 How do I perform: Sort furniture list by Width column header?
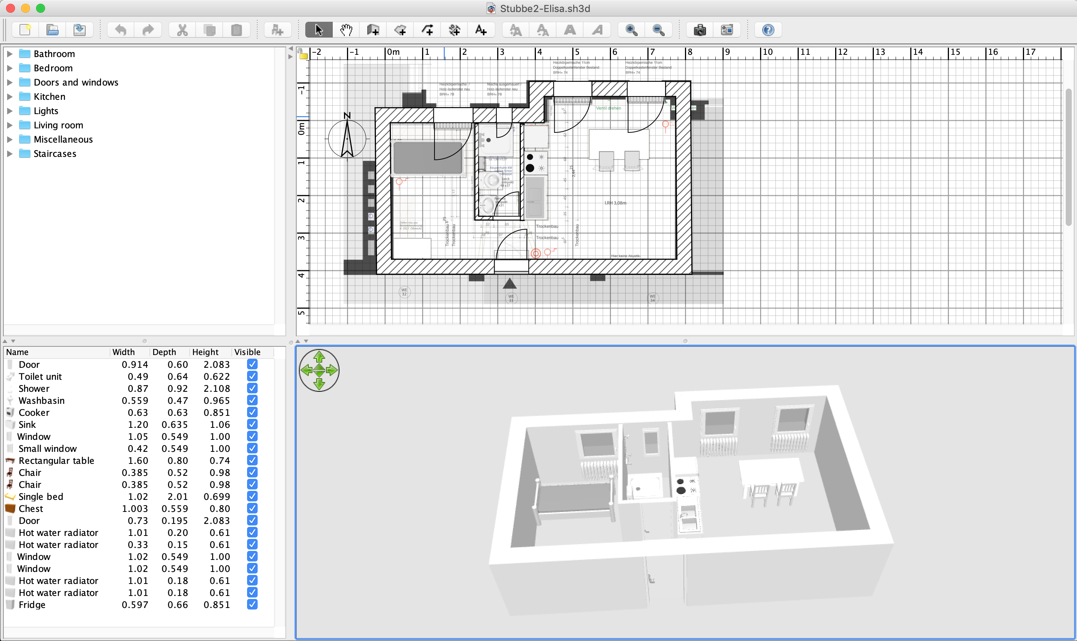pos(130,352)
